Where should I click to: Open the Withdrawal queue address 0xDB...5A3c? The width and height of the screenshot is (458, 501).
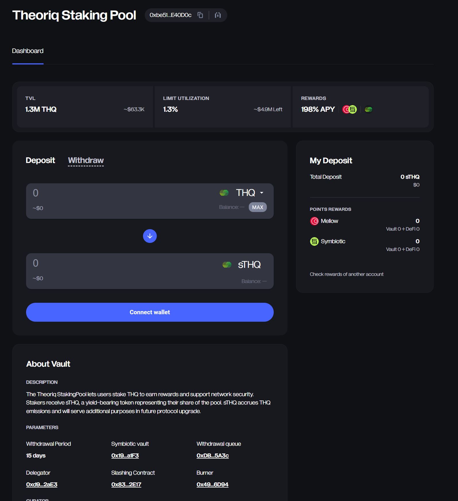(x=213, y=455)
